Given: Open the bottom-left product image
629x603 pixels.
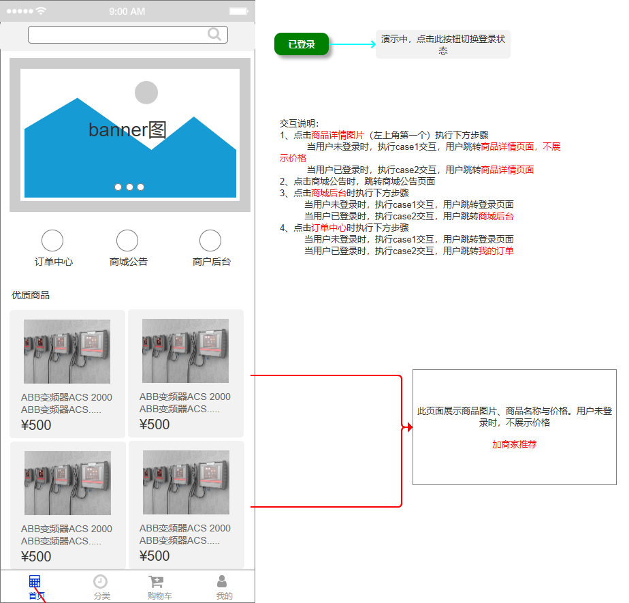Looking at the screenshot, I should (67, 483).
